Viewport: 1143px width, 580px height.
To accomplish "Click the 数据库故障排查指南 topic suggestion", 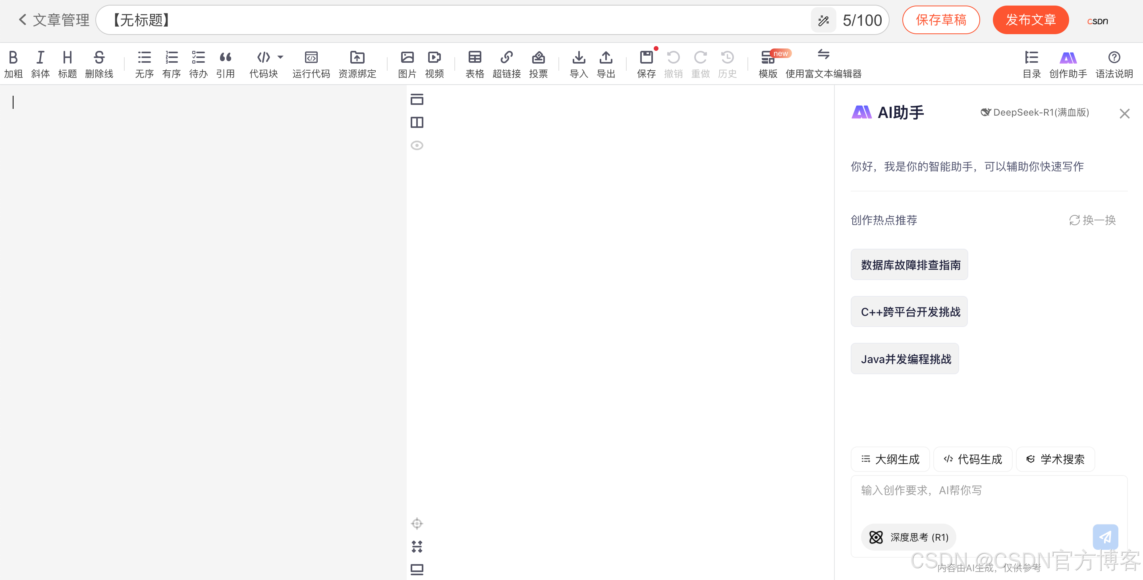I will point(909,265).
